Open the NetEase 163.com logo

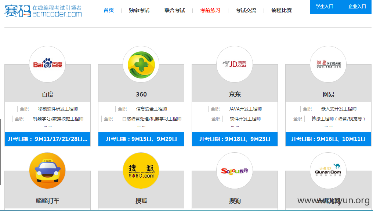(x=328, y=64)
